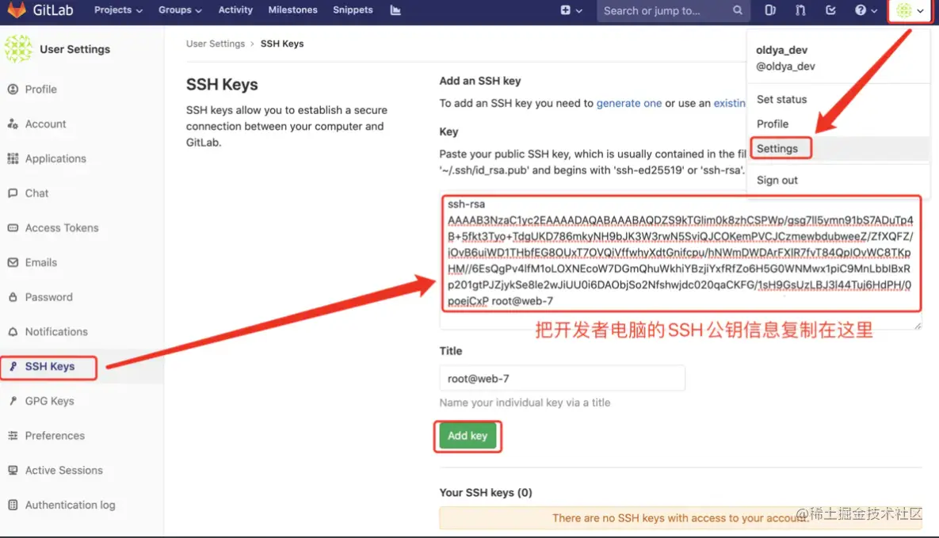Viewport: 939px width, 538px height.
Task: Click the 'Your SSH keys (0)' heading
Action: 486,493
